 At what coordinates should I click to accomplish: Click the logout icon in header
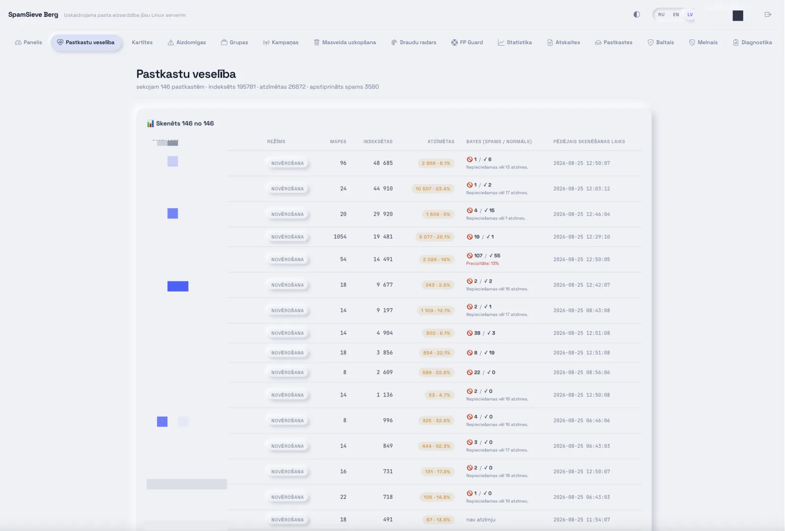tap(768, 15)
